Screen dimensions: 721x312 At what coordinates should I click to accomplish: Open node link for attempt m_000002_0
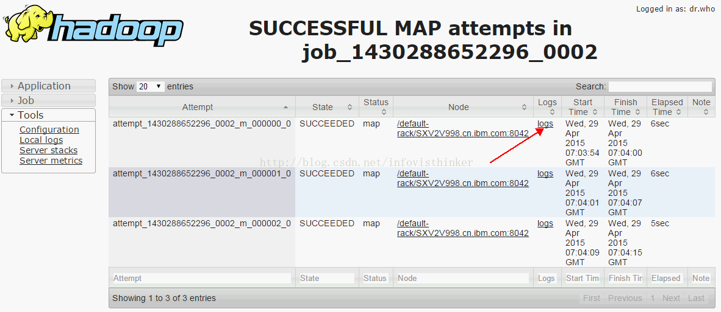[462, 228]
